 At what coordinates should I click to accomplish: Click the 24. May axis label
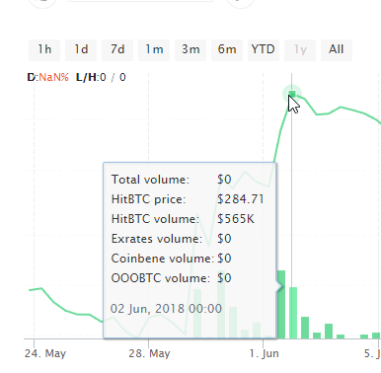pyautogui.click(x=45, y=353)
